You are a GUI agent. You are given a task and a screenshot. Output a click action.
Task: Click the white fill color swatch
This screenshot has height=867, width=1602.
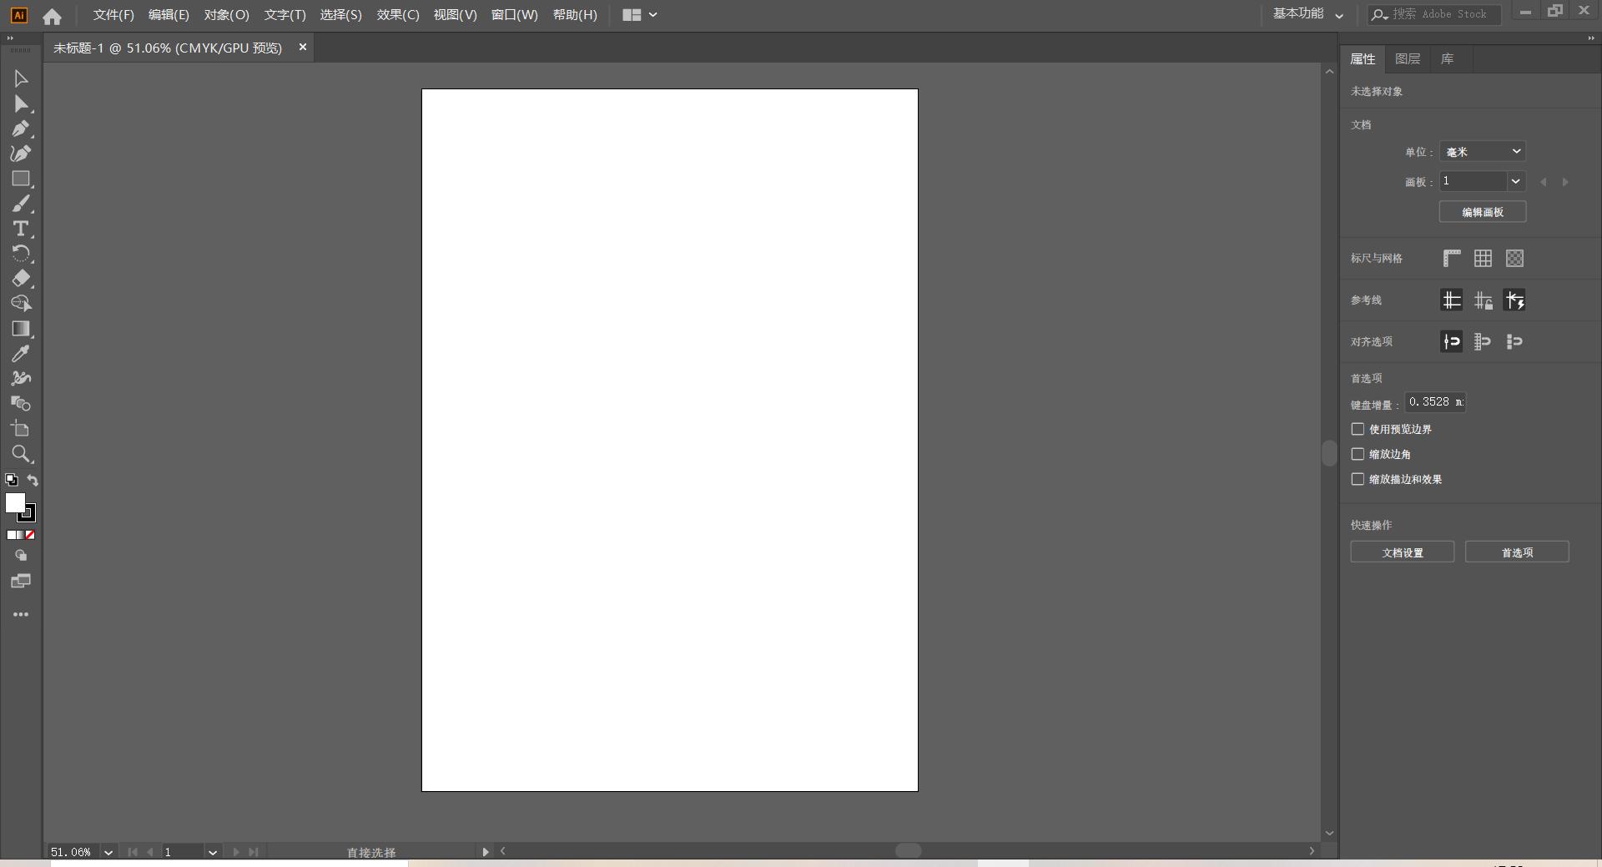pos(14,502)
